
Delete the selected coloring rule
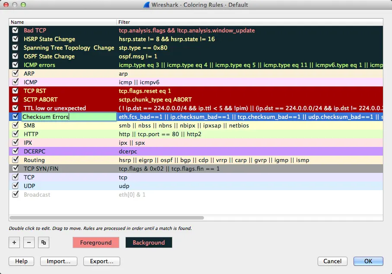tap(29, 242)
